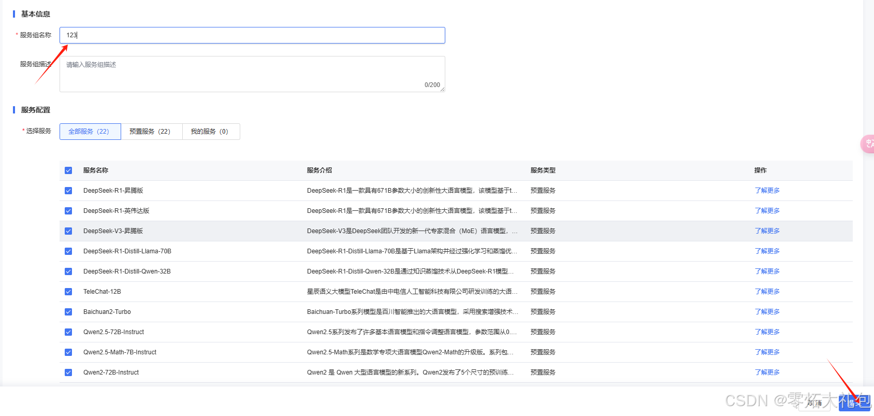Toggle the Qwen2.5-Math-7B-Instruct checkbox
This screenshot has width=874, height=416.
tap(68, 352)
